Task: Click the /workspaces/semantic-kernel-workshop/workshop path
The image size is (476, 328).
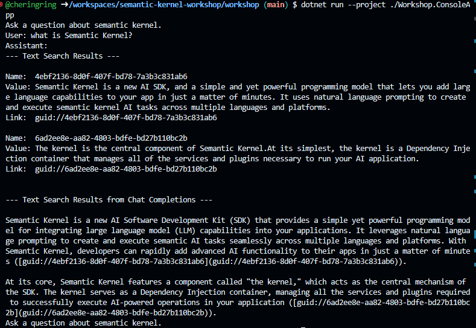Action: (x=164, y=5)
